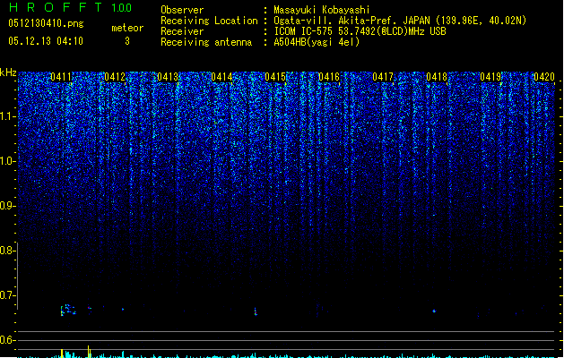
Task: Click the 0414 time marker
Action: 221,77
